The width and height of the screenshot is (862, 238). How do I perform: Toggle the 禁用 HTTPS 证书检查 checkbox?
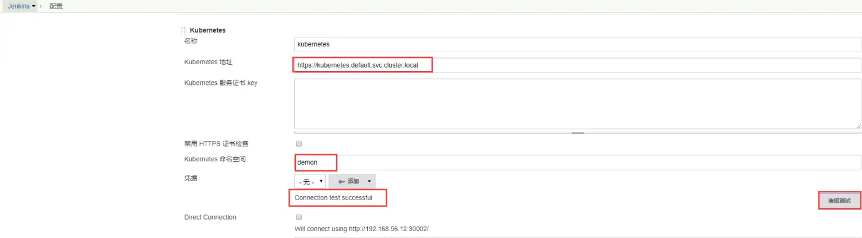pos(298,143)
